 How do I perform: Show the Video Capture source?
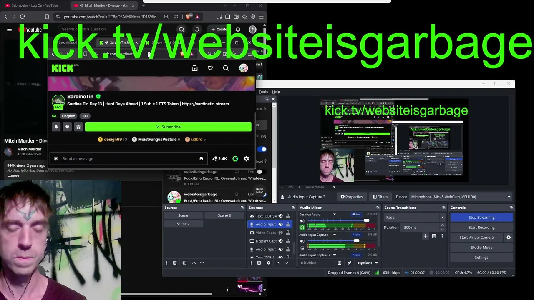(x=280, y=232)
